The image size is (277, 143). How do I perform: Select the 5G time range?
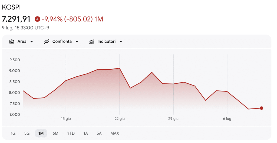[x=27, y=133]
